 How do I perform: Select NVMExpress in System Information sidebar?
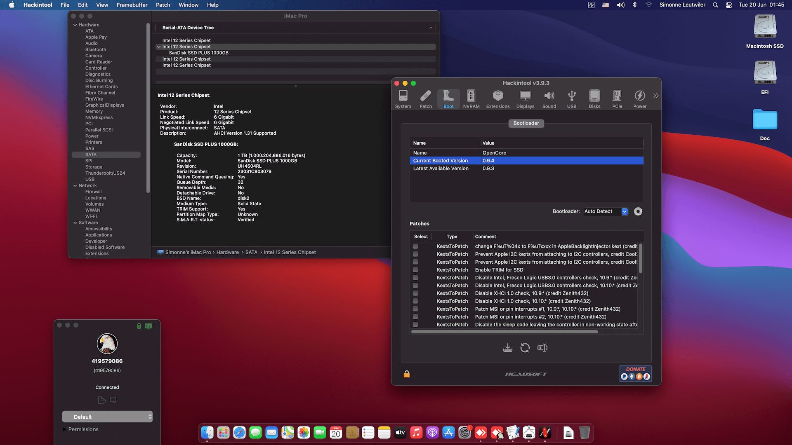(x=99, y=117)
